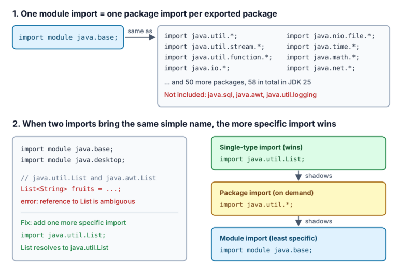Select 'import java.net.*;' line
The height and width of the screenshot is (273, 398).
click(x=321, y=68)
